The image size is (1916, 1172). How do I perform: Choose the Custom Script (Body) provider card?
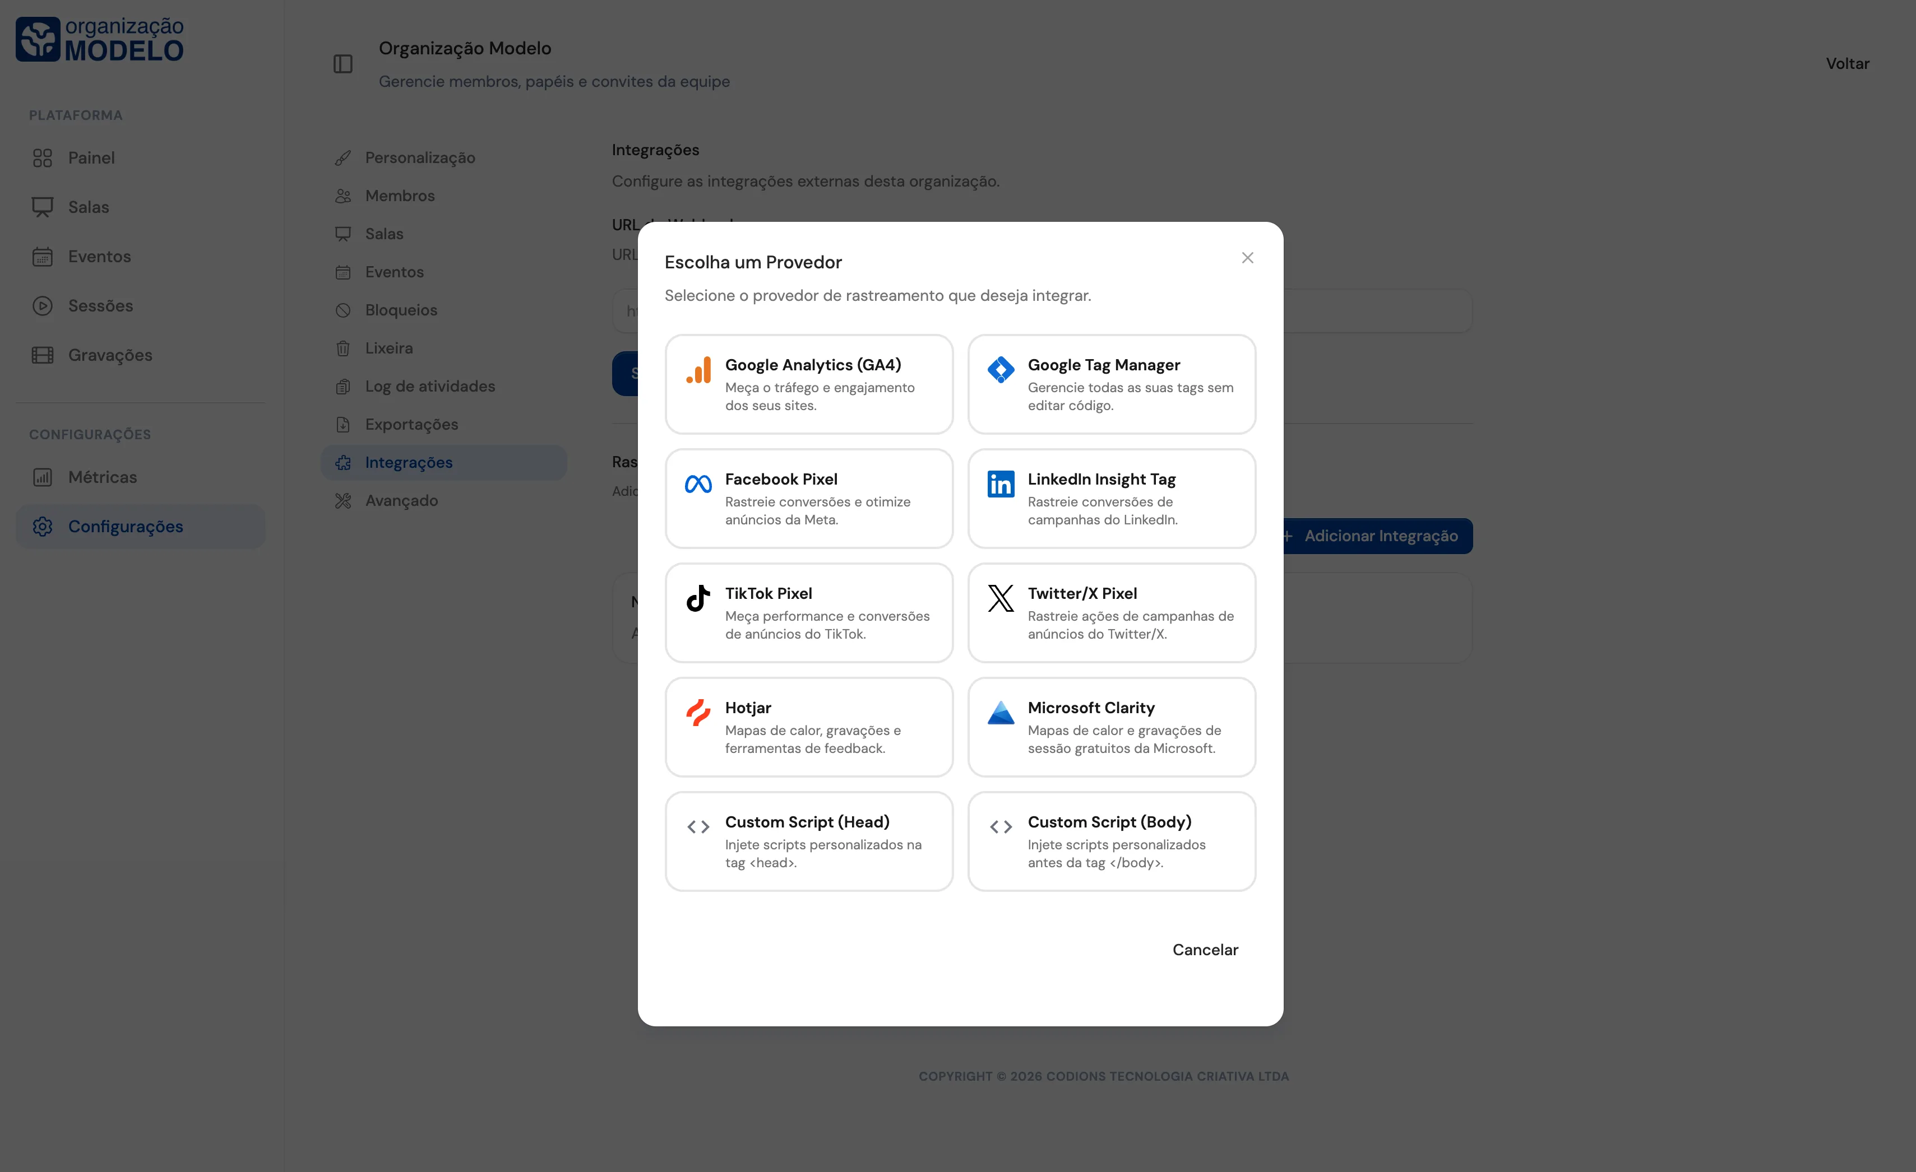click(x=1111, y=841)
